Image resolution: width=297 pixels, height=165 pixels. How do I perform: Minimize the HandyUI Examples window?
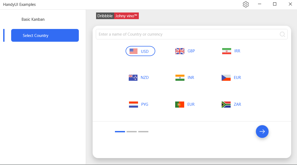click(x=260, y=4)
